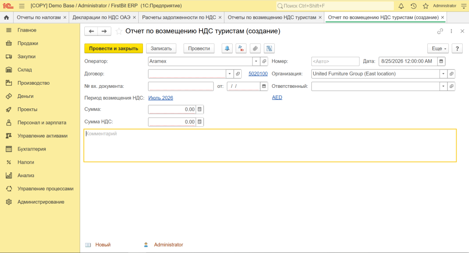
Task: Open calculator for Сумма field
Action: pos(200,109)
